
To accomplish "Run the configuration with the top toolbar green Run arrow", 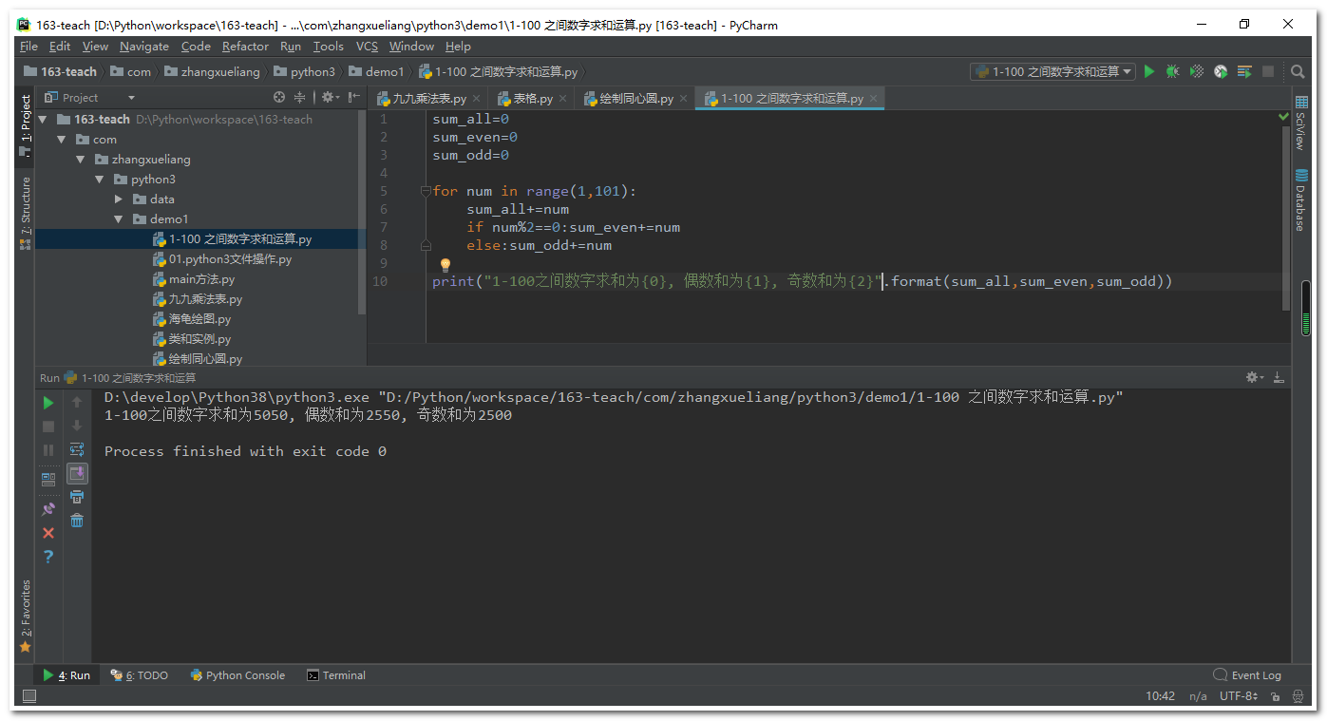I will click(1149, 71).
